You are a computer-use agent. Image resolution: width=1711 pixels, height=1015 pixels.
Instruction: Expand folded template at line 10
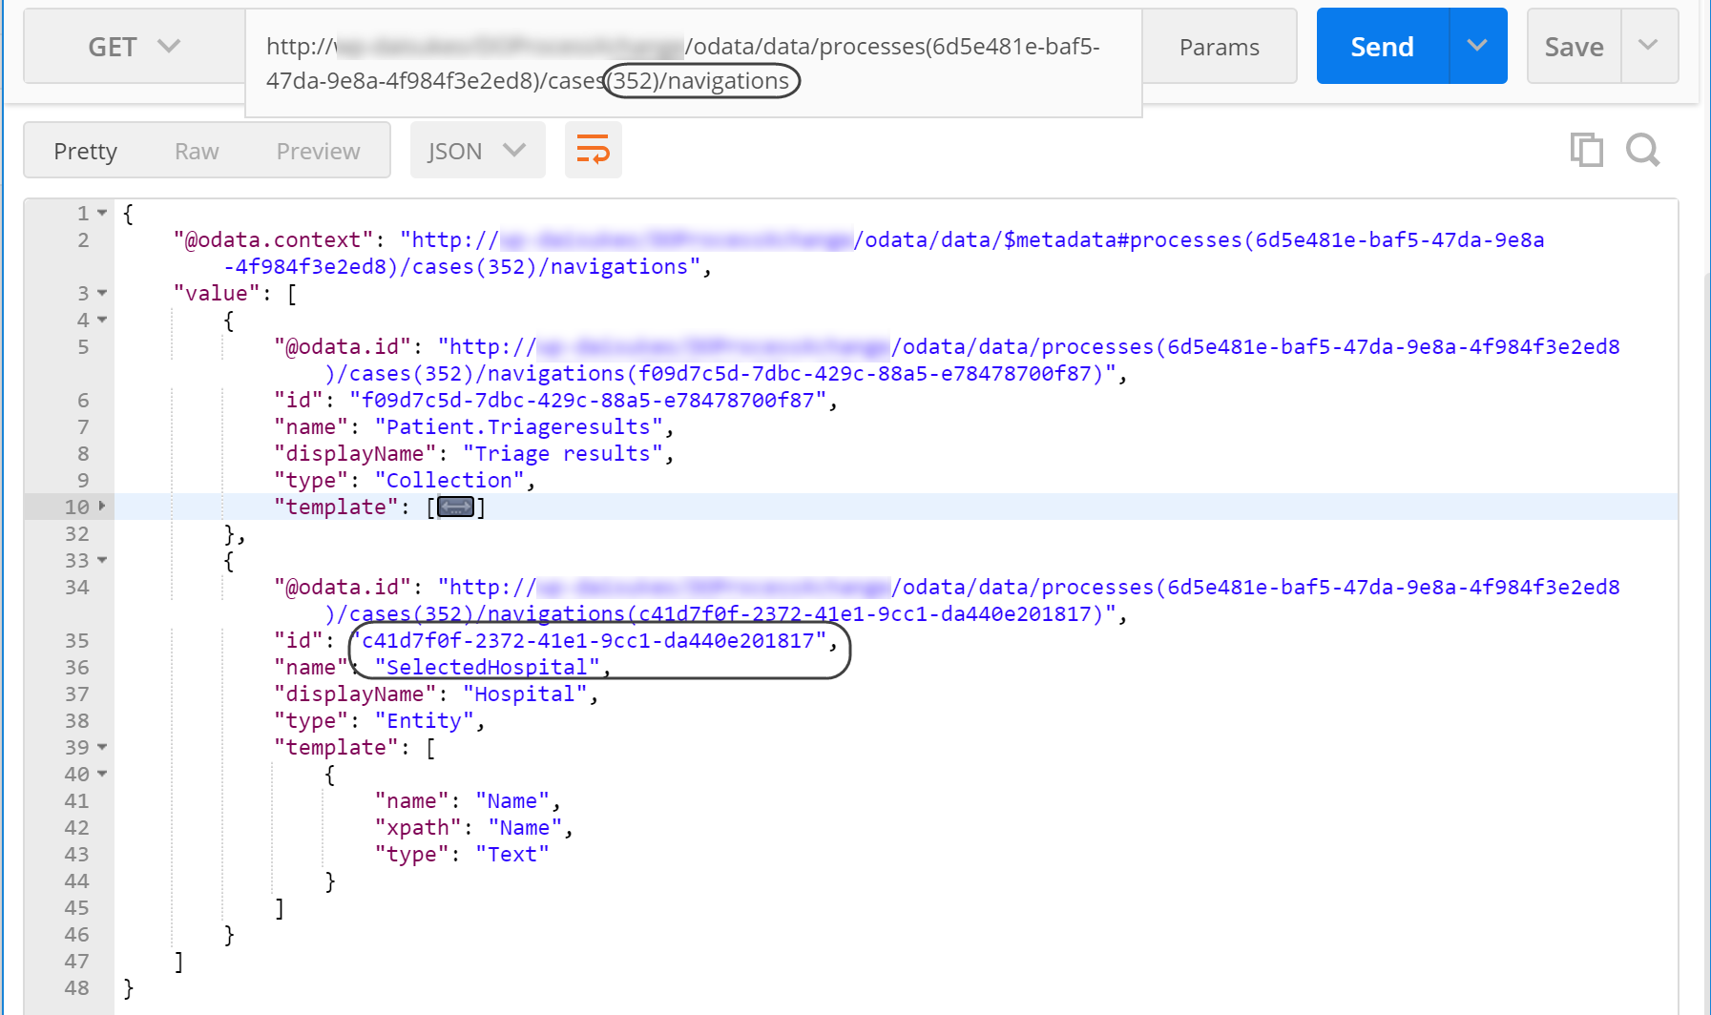(x=102, y=507)
